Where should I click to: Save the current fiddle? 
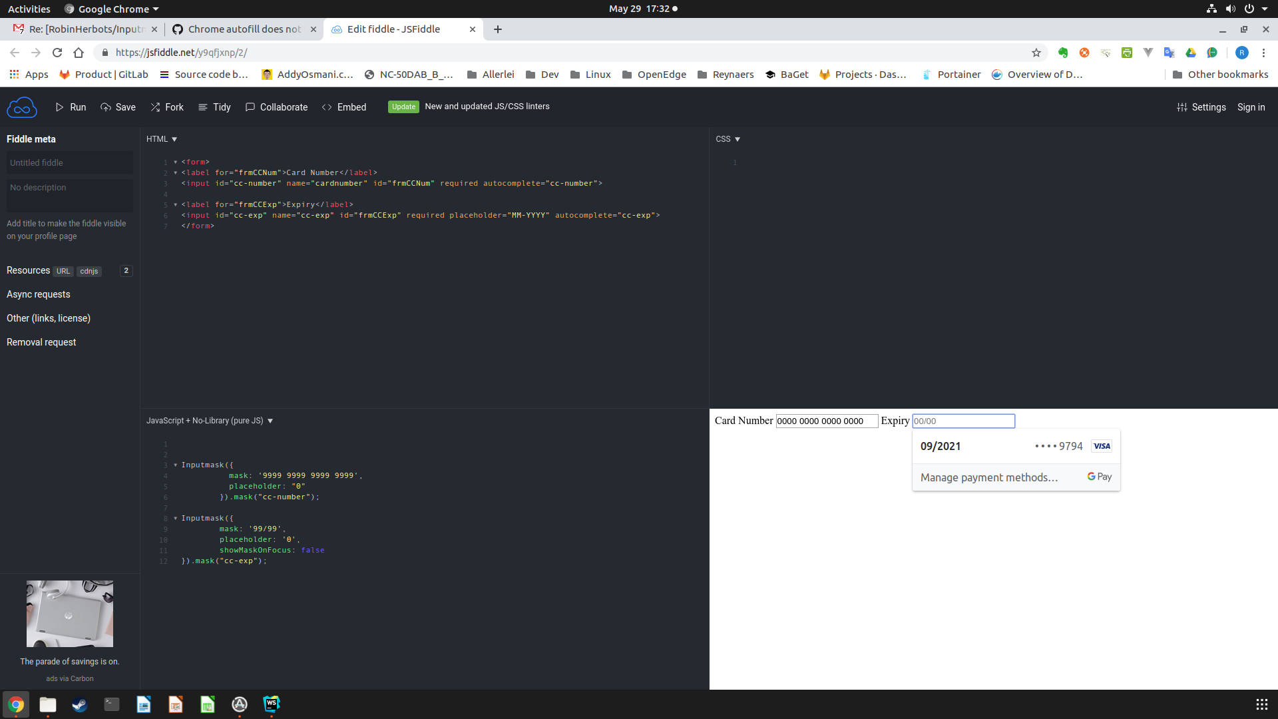[x=118, y=107]
